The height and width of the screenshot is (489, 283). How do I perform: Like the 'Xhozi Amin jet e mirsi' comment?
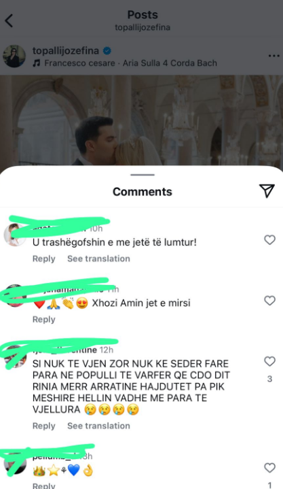pos(269,301)
